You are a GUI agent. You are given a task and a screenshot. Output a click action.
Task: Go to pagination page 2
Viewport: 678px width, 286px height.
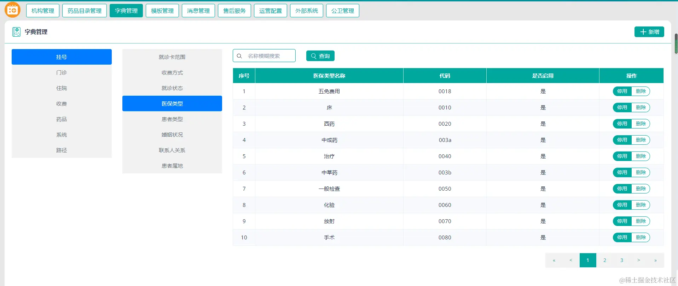[605, 260]
